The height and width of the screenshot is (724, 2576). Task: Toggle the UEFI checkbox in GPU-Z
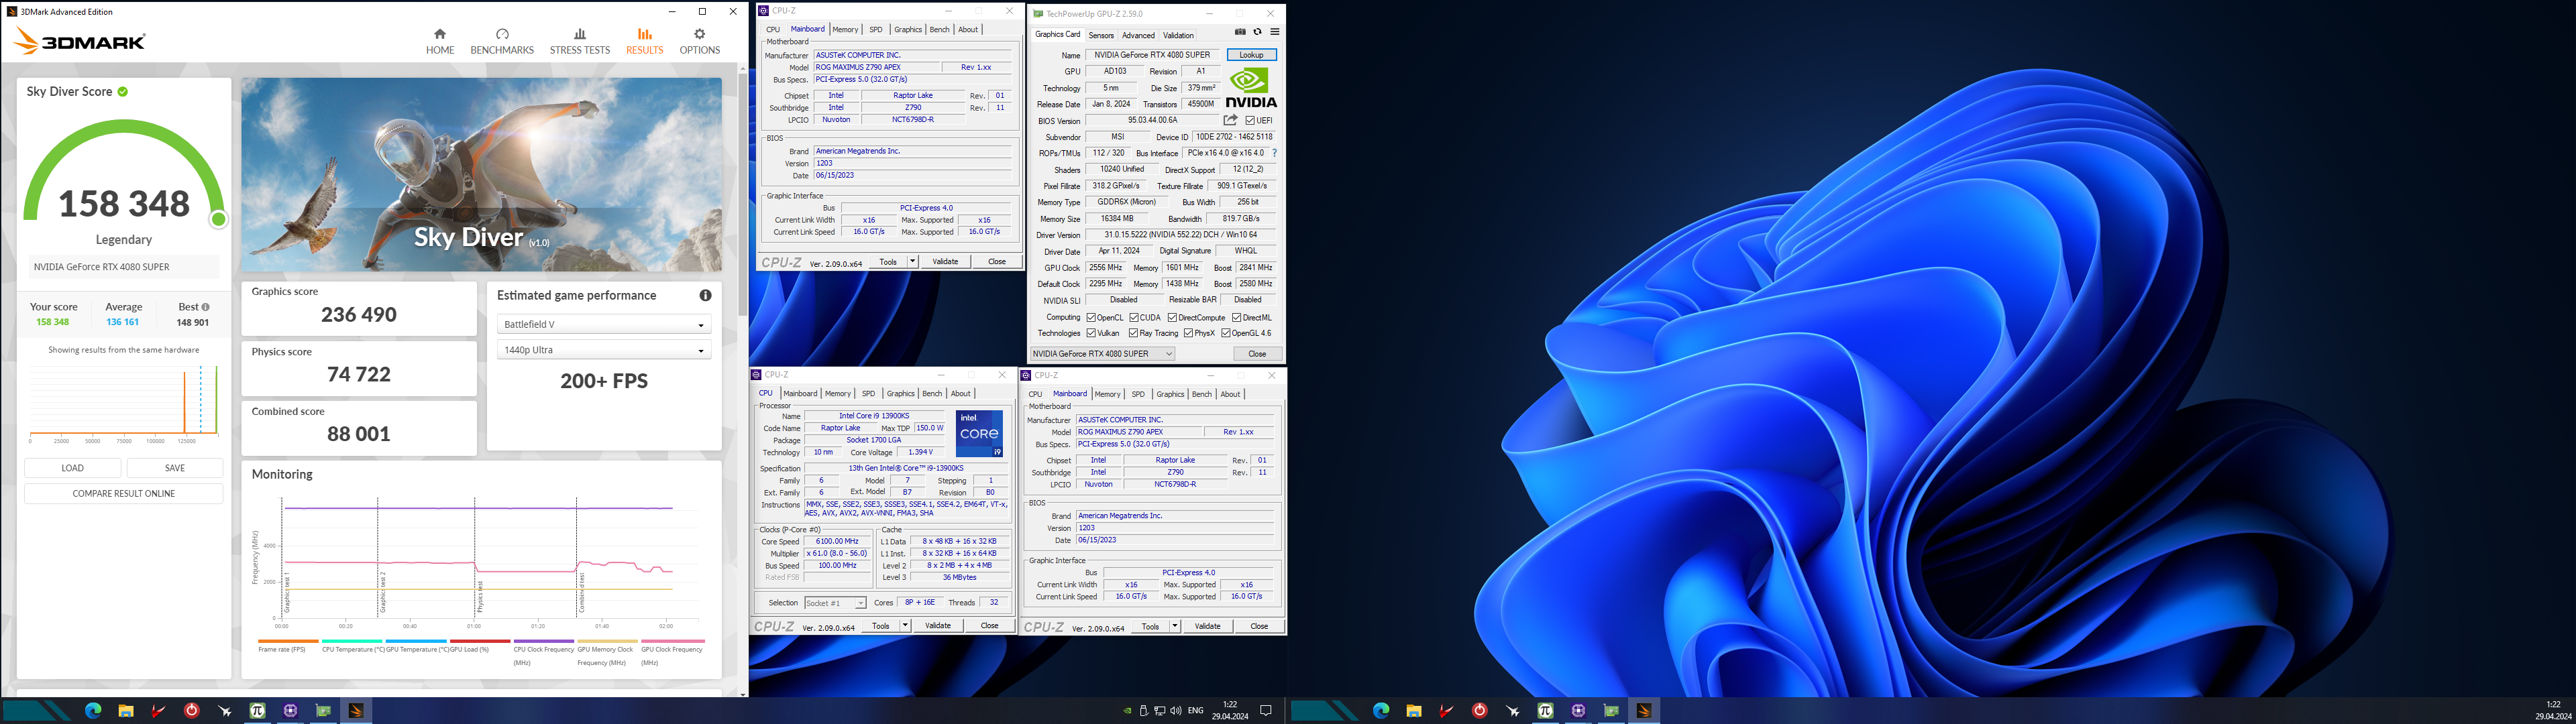pos(1250,121)
